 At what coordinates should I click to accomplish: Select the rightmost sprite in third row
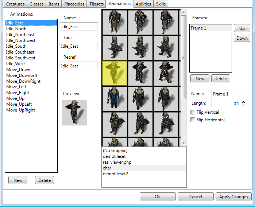pos(166,73)
